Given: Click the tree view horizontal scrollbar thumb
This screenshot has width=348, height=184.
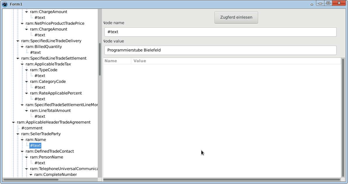Looking at the screenshot, I should [x=31, y=180].
